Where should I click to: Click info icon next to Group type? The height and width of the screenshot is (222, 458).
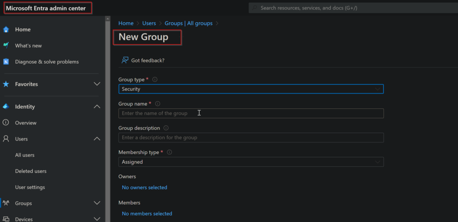click(x=155, y=80)
